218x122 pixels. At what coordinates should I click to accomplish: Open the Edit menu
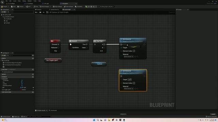[x=10, y=1]
